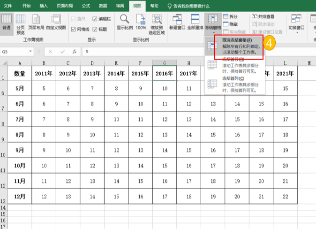Screen dimensions: 316x229
Task: Switch to the 公式 Formulas tab
Action: pos(86,6)
